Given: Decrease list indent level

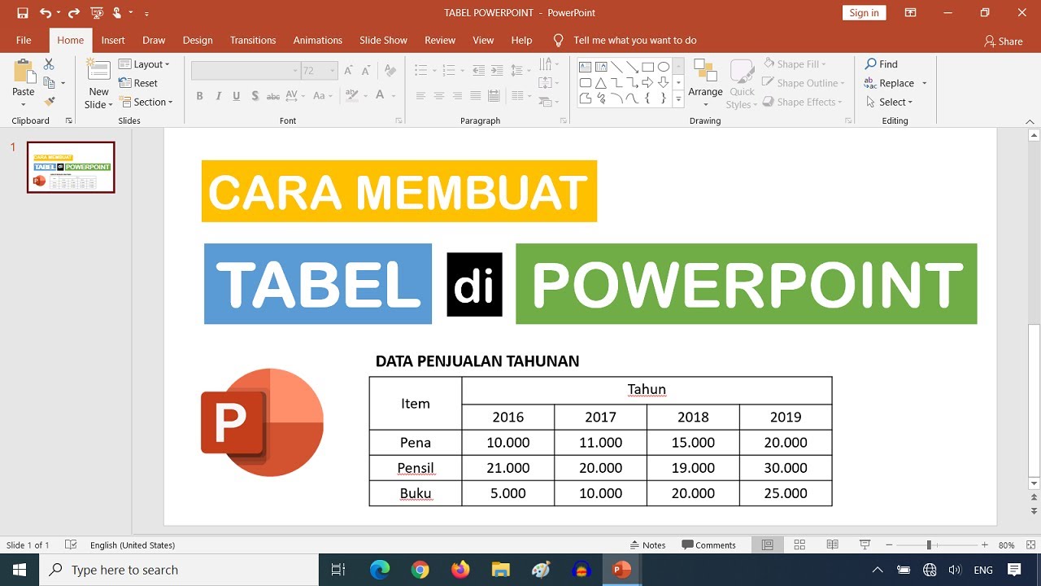Looking at the screenshot, I should click(478, 71).
